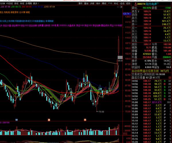The height and width of the screenshot is (143, 172).
Task: Click the 预 marker below the chart
Action: (x=85, y=120)
